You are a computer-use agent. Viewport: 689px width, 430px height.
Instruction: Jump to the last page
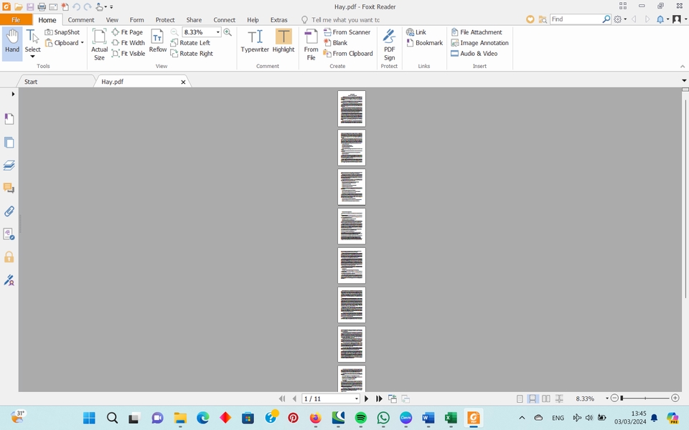pos(379,398)
